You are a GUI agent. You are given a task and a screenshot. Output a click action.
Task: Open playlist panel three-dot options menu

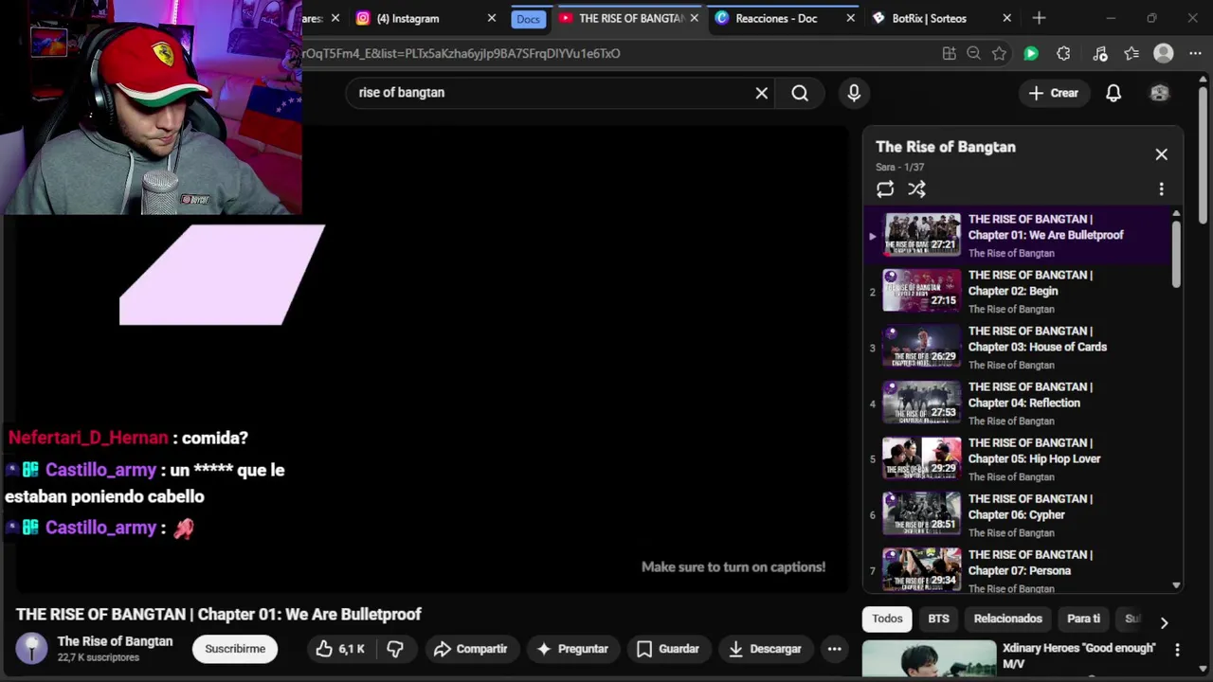[1161, 189]
